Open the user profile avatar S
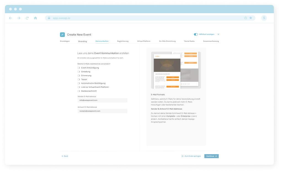 pos(264,18)
